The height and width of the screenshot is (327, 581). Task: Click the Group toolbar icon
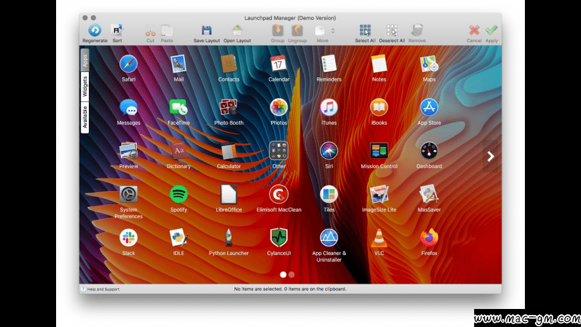pos(278,31)
